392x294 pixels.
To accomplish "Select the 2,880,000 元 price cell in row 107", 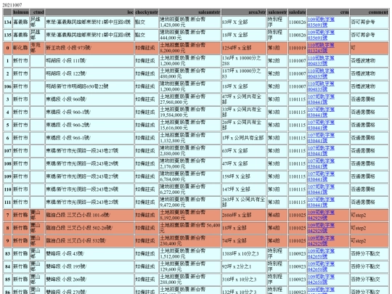I will pos(190,151).
